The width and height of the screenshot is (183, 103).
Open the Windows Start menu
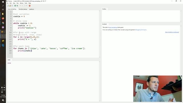3,2
